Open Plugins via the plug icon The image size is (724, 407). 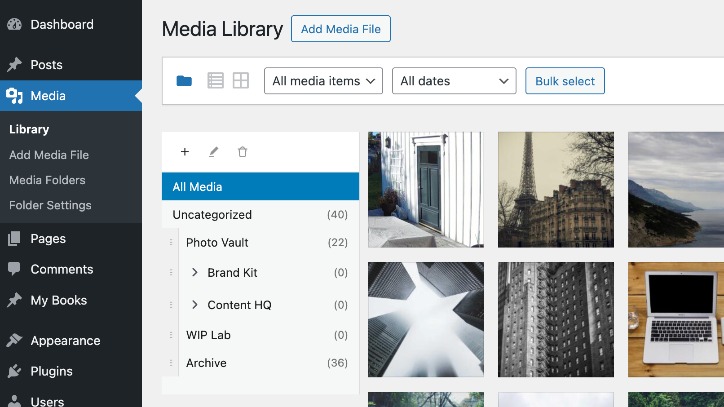pos(15,371)
